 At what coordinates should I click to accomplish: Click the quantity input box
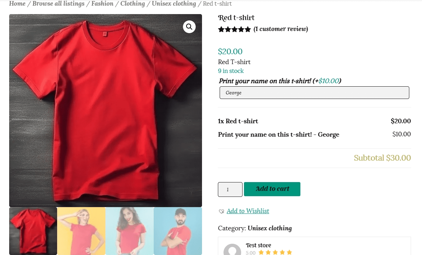230,189
